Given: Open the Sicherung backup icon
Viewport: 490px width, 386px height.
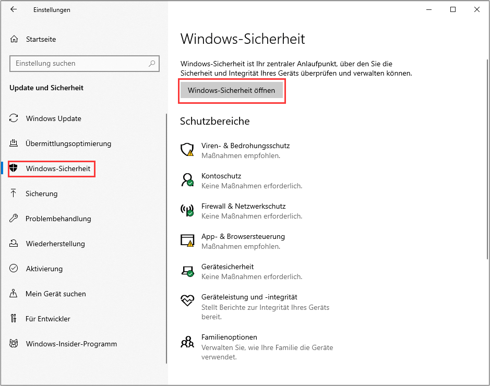Looking at the screenshot, I should (x=13, y=194).
